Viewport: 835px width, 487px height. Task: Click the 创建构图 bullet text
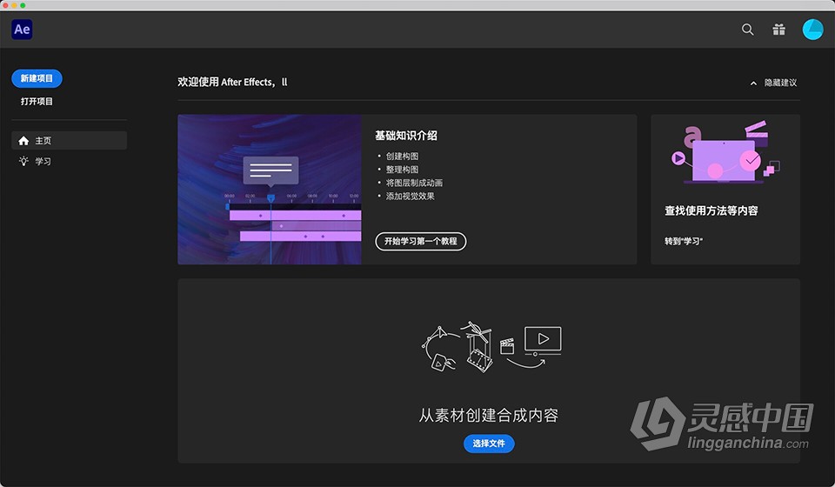point(402,156)
